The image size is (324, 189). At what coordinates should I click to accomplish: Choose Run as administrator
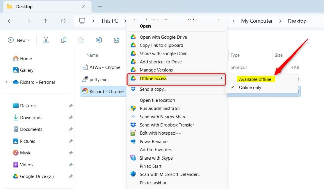177,108
